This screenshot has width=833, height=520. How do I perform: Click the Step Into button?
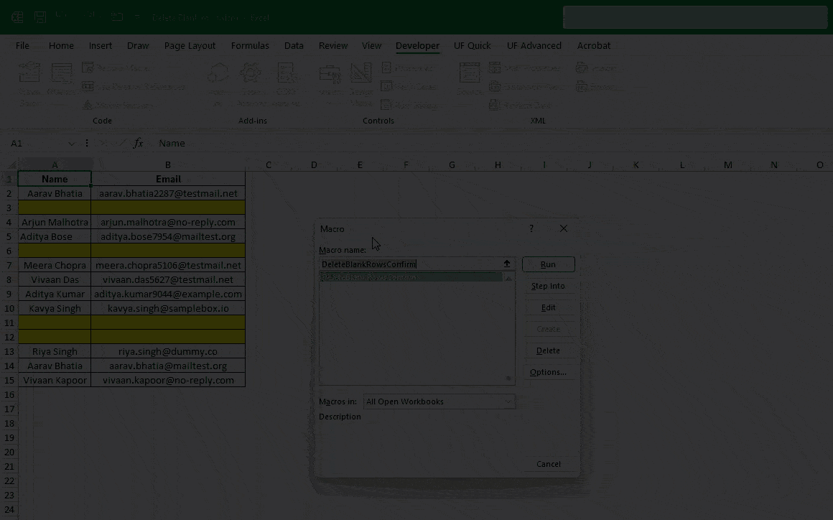(x=548, y=286)
